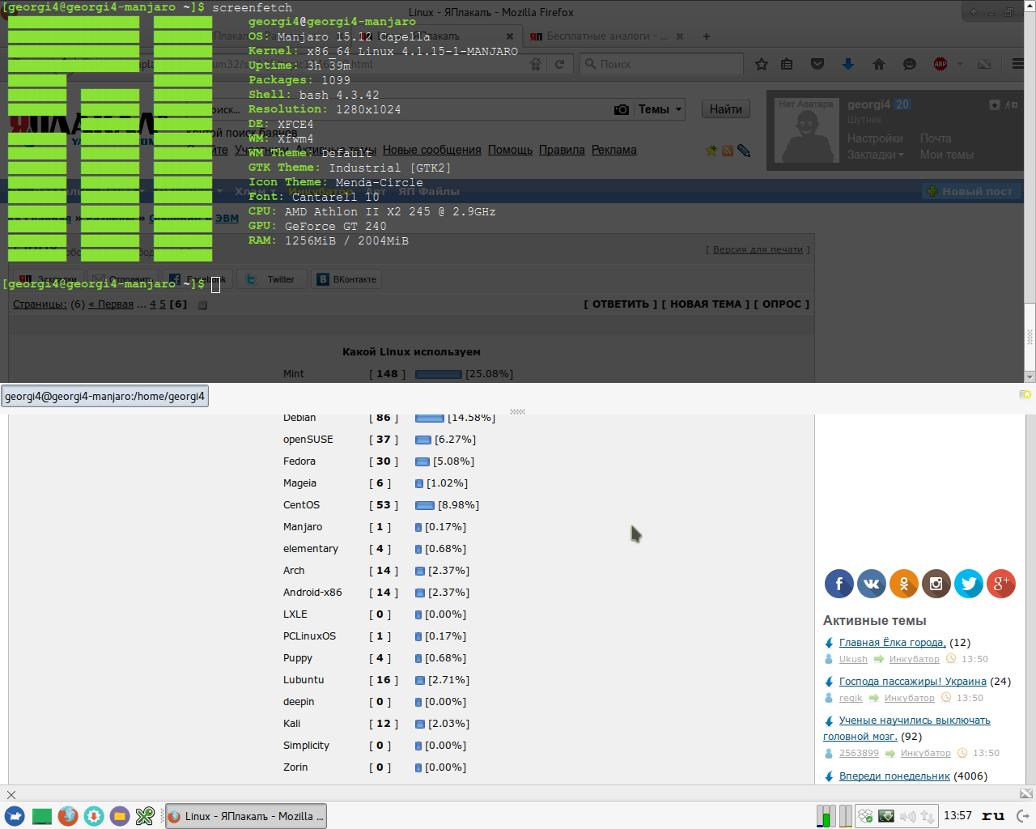This screenshot has width=1036, height=829.
Task: Activate the Linux - ЯПлакалъ taskbar window button
Action: coord(246,816)
